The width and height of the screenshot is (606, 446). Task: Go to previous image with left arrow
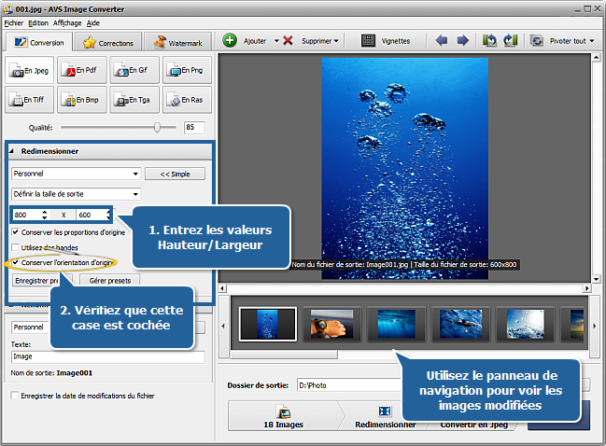(x=442, y=41)
